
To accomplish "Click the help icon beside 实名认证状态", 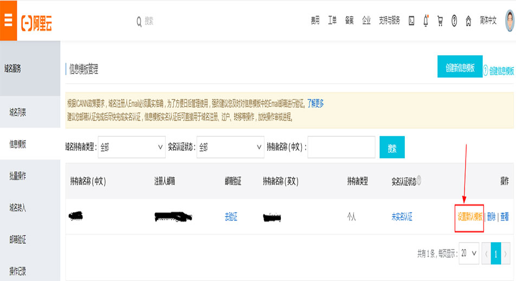I will click(x=419, y=181).
